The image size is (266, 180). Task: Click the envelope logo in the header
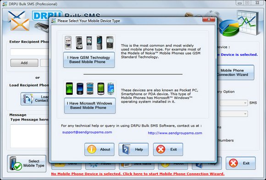pyautogui.click(x=19, y=21)
